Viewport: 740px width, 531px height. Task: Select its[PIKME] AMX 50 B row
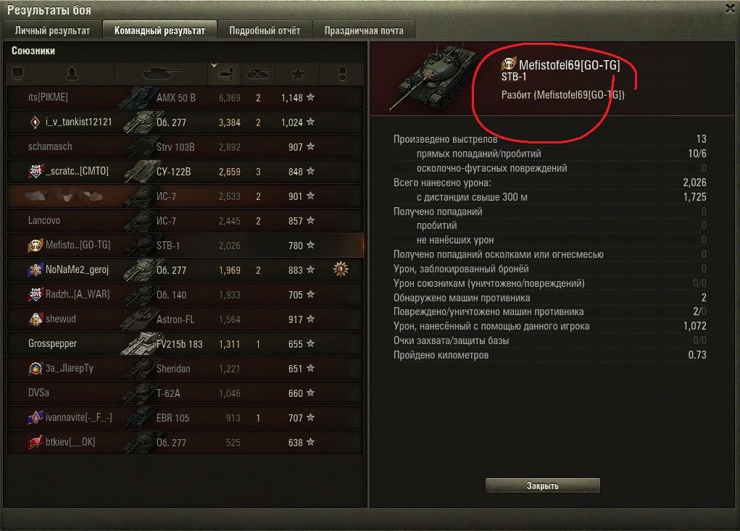click(186, 98)
